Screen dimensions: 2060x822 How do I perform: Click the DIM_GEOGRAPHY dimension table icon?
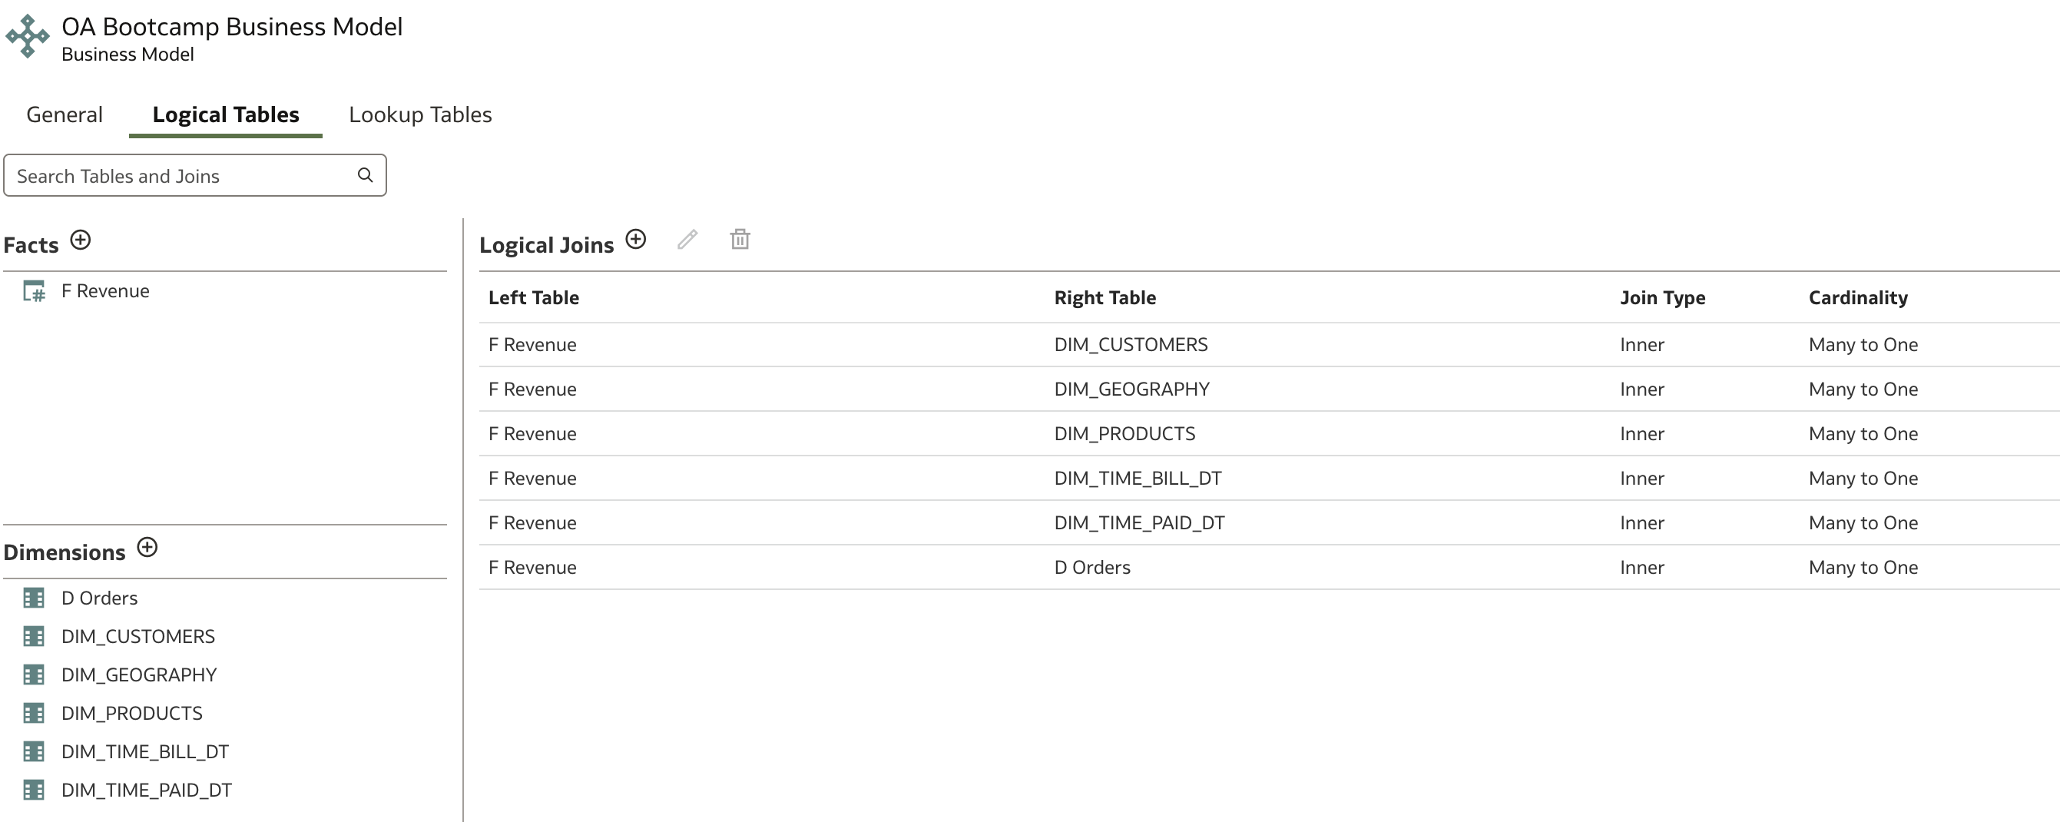coord(34,675)
